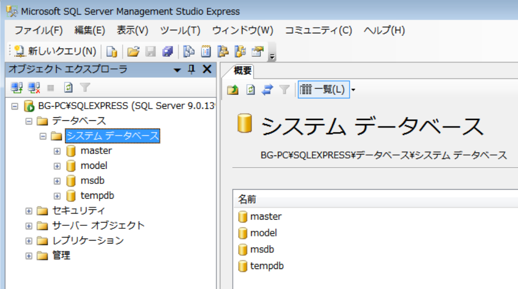Click the Synchronize arrows icon in Summary toolbar
Screen dimensions: 518x289
coord(267,89)
